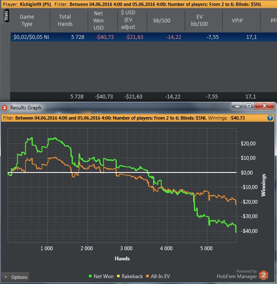This screenshot has height=284, width=277.
Task: Close the Results Graph window
Action: click(264, 106)
